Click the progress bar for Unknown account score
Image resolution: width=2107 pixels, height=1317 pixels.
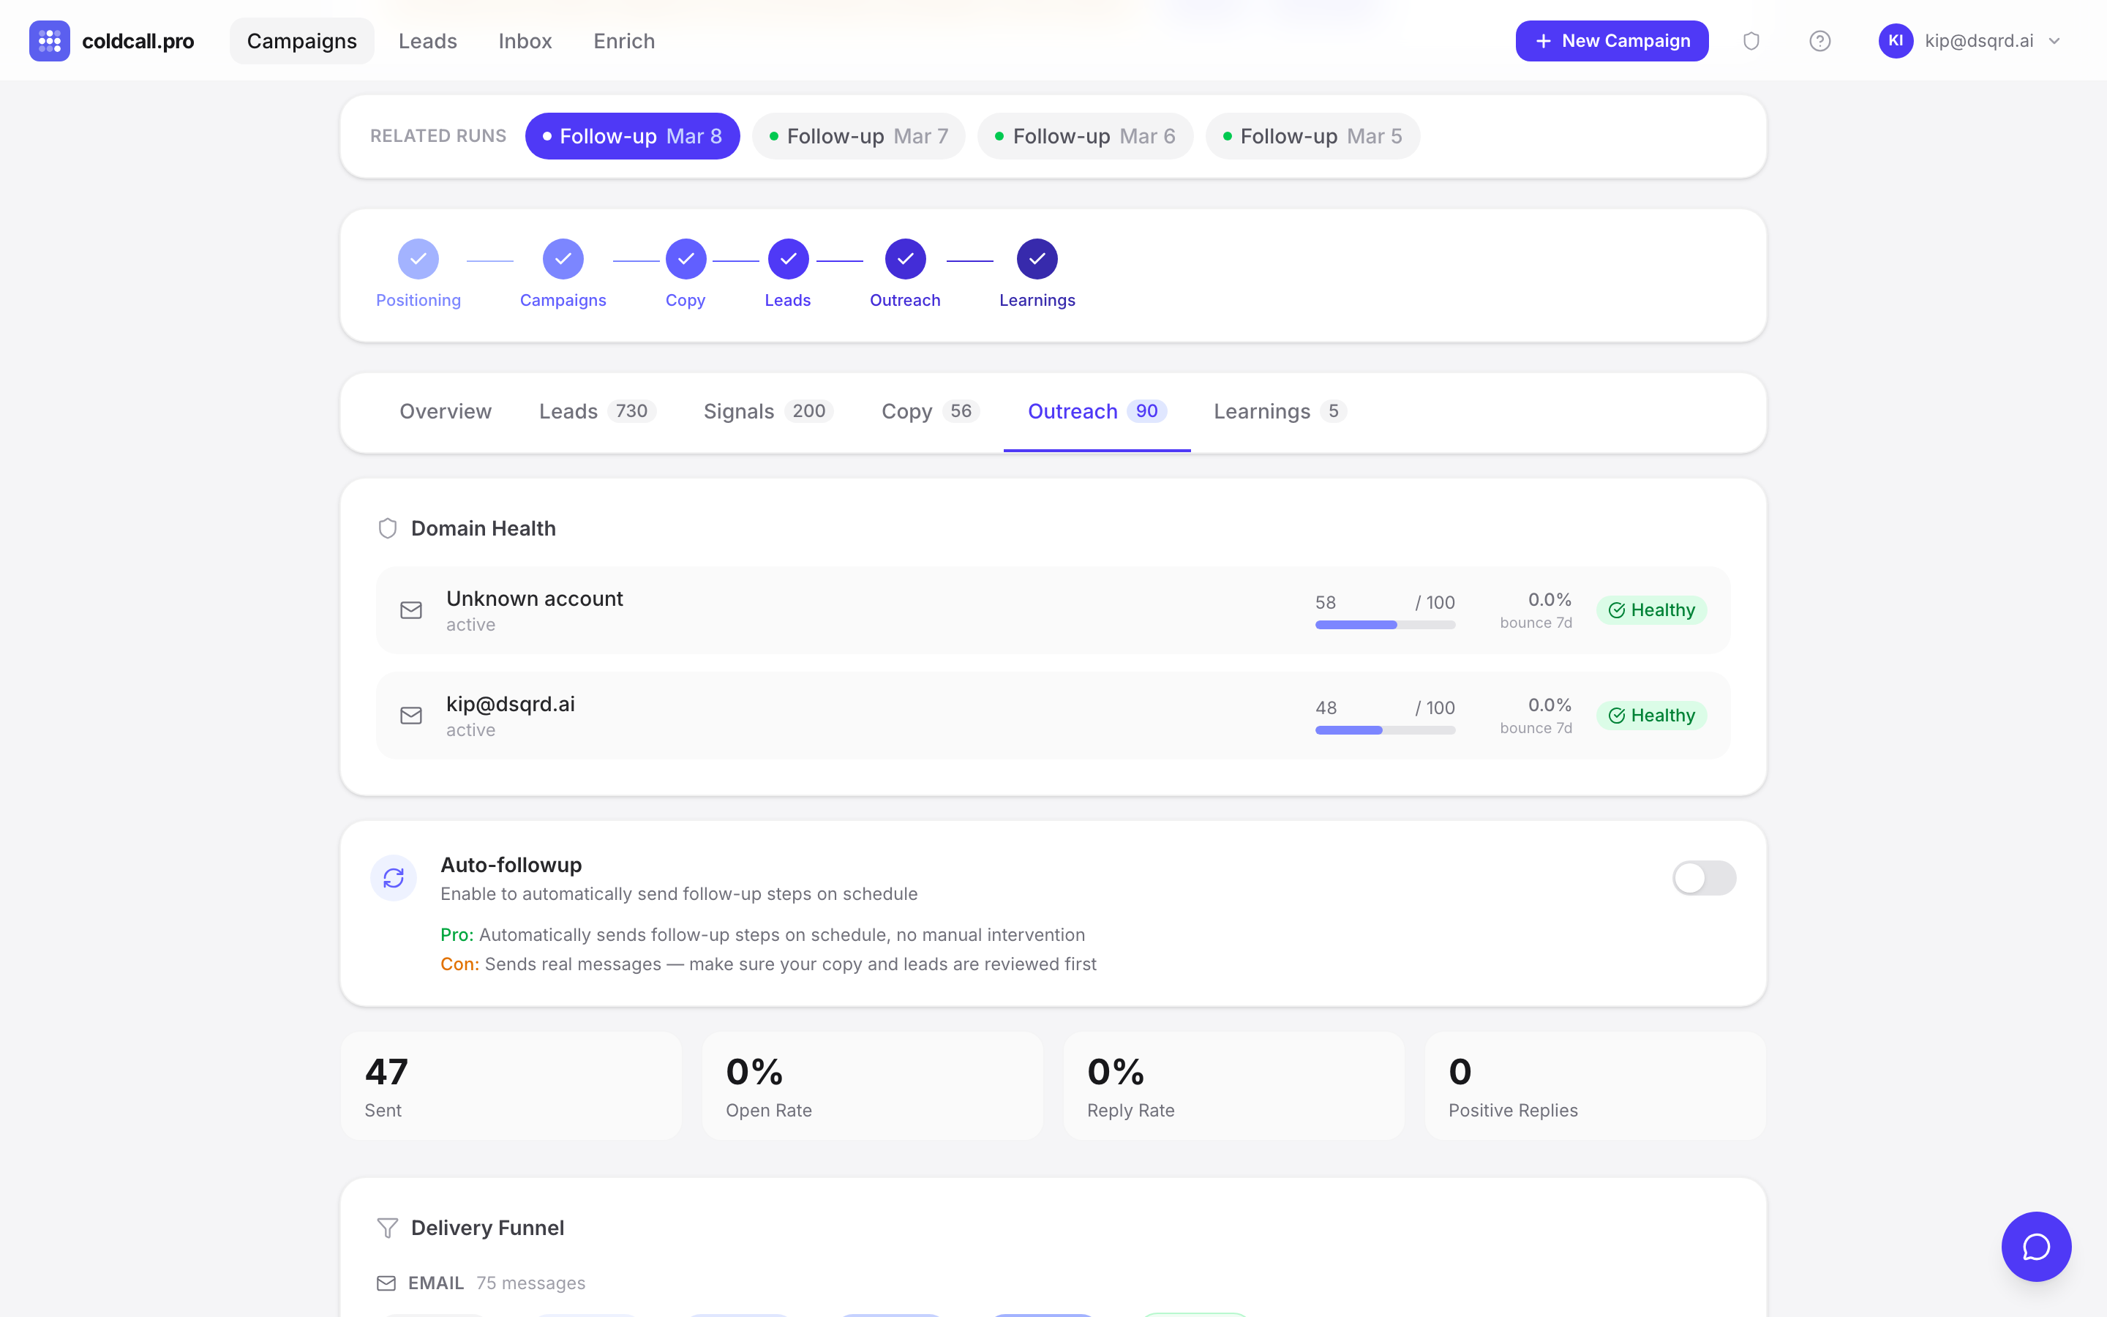pos(1385,625)
